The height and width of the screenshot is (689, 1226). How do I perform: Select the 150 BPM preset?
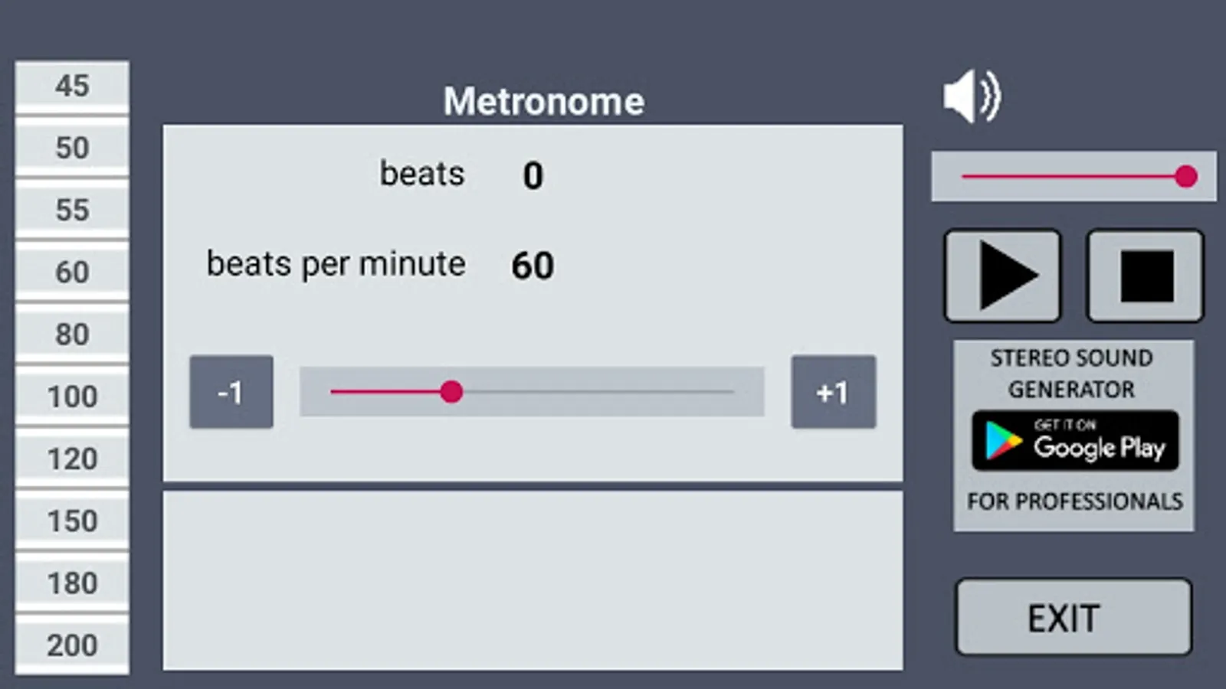[x=72, y=521]
